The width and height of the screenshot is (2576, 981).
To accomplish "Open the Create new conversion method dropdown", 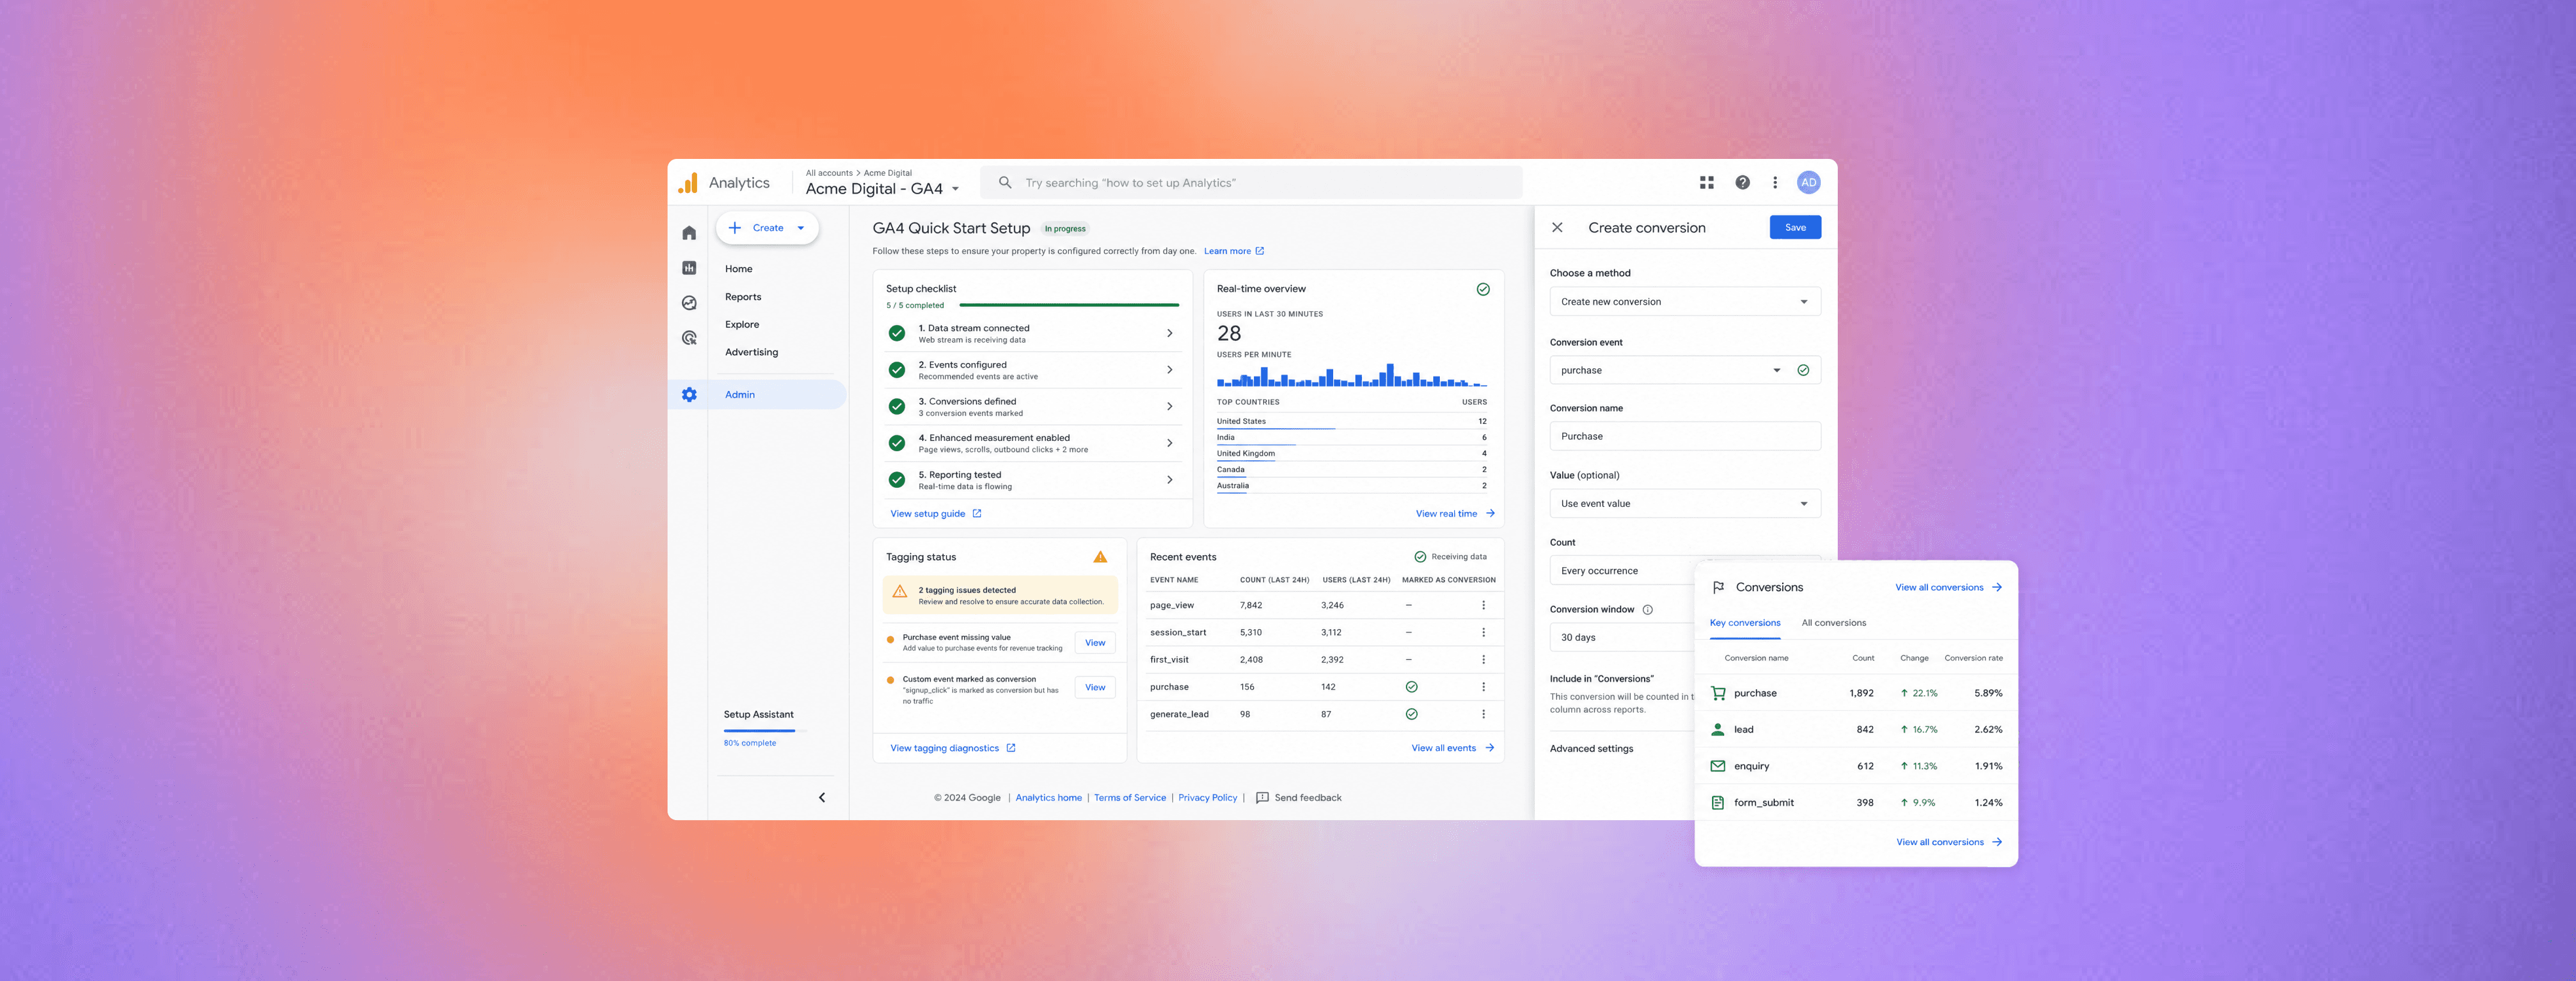I will [x=1684, y=301].
